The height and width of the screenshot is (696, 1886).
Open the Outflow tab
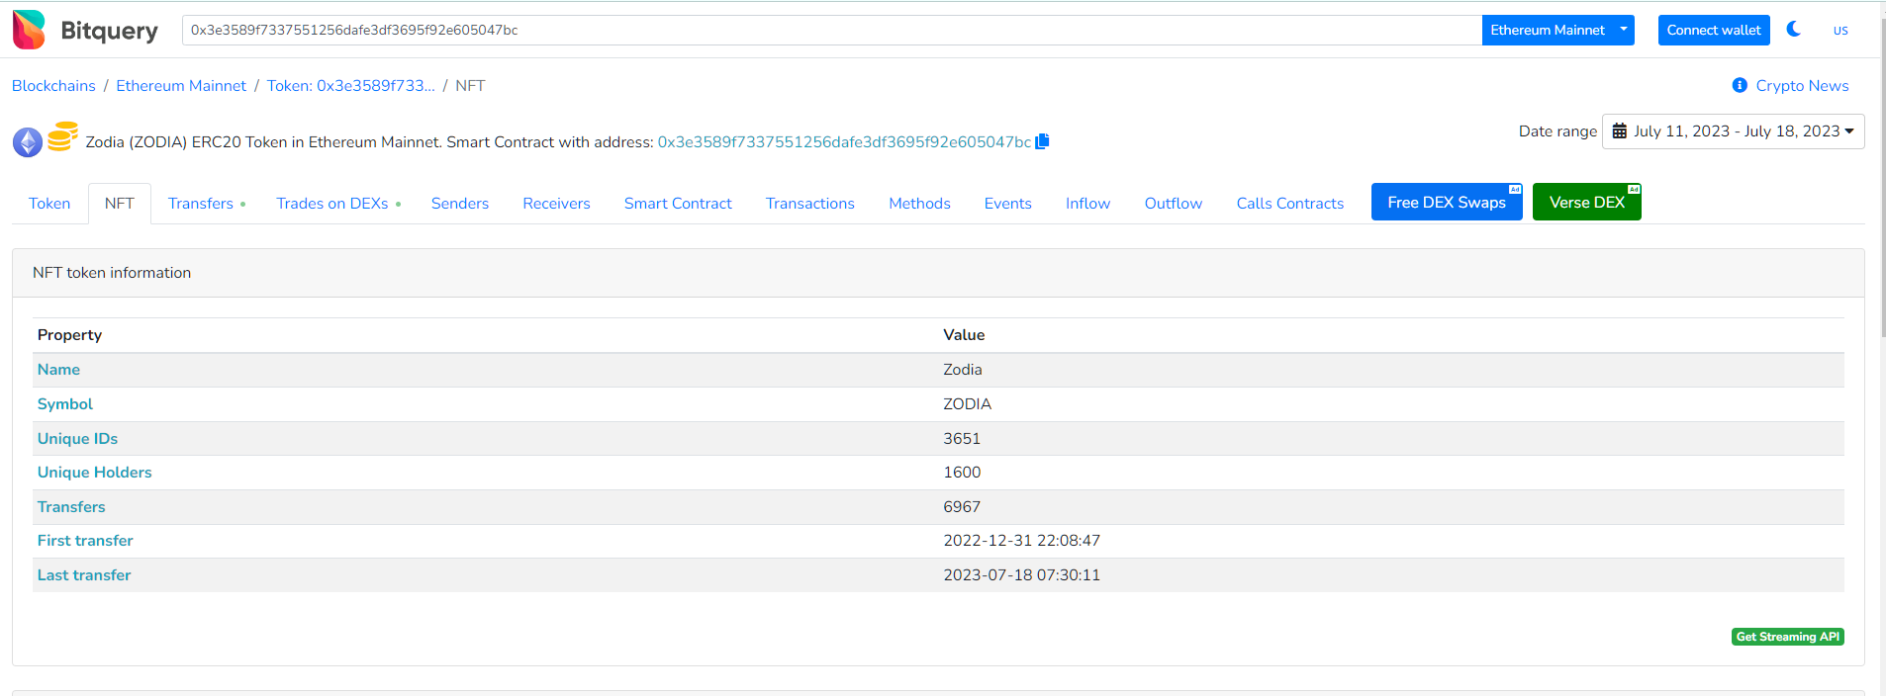pos(1174,203)
